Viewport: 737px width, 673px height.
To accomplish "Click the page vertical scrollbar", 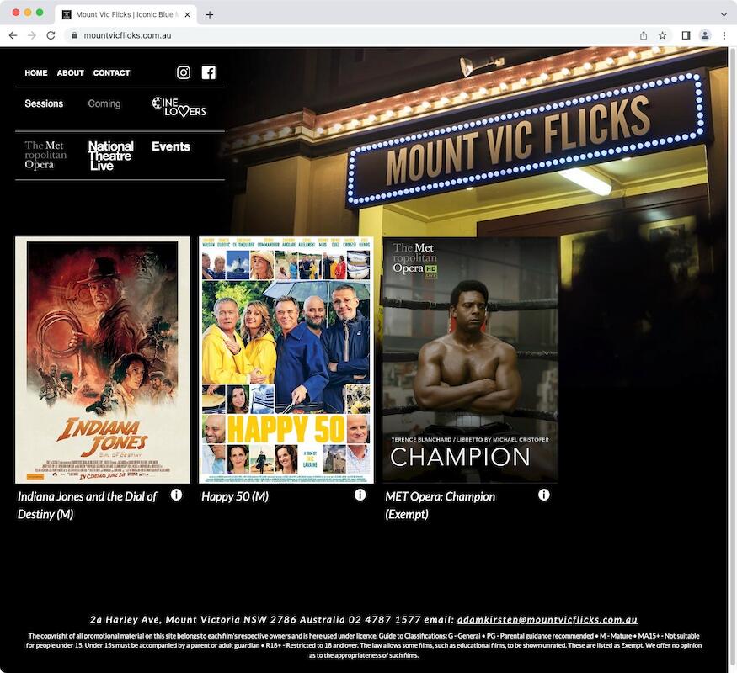I will click(732, 357).
